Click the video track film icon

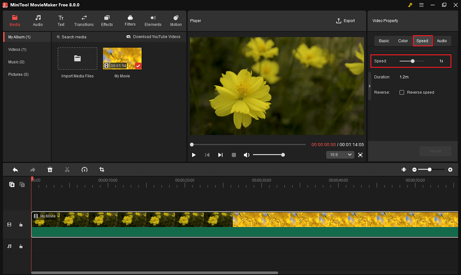[10, 225]
